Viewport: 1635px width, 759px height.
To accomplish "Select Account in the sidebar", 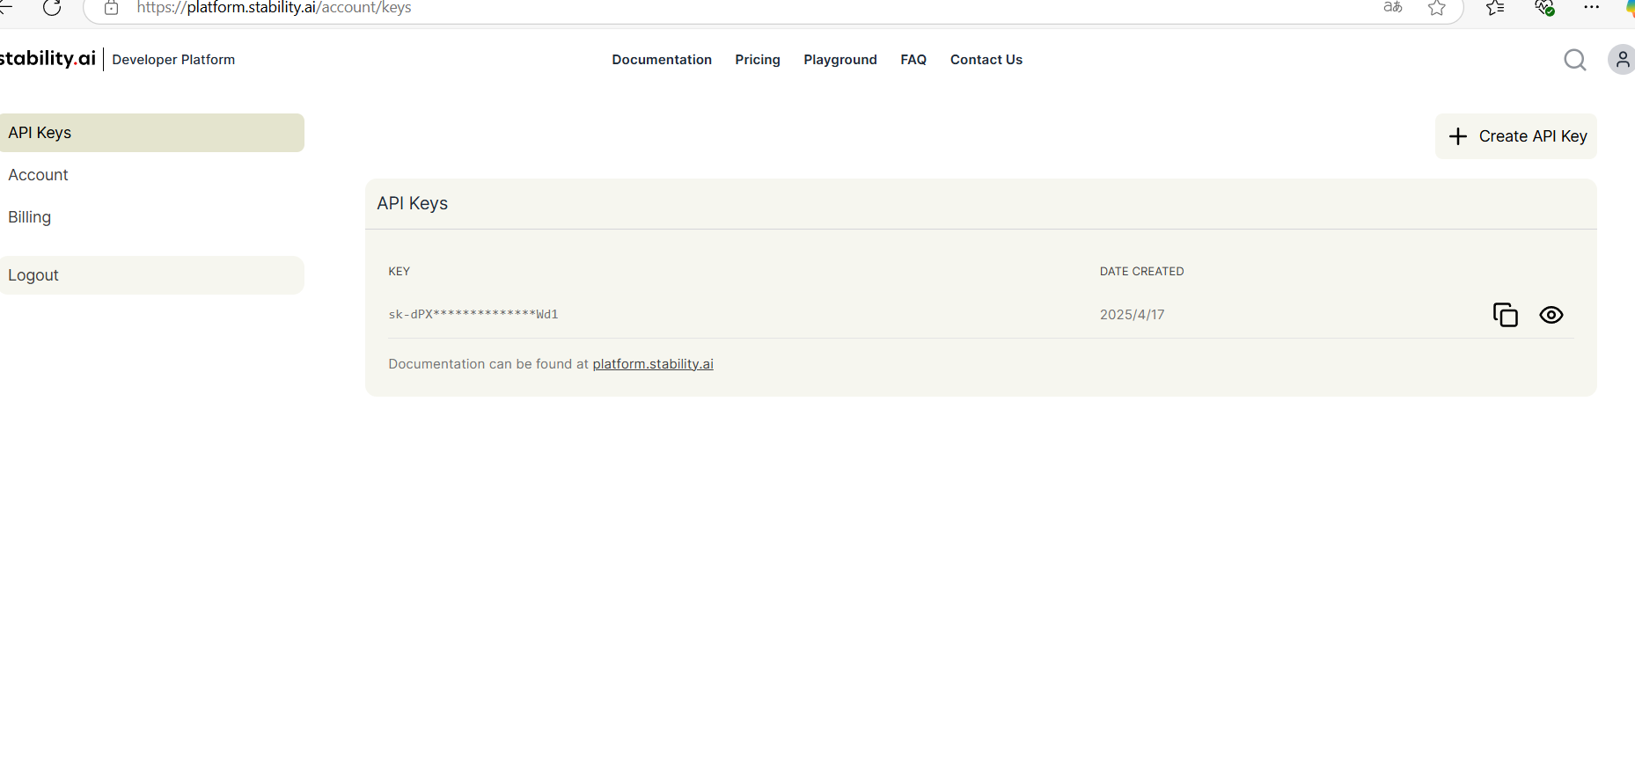I will tap(38, 175).
